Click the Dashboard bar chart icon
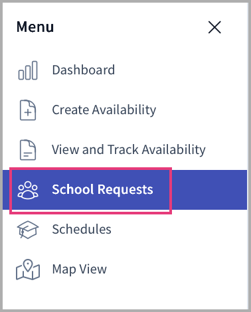The width and height of the screenshot is (251, 312). tap(28, 70)
